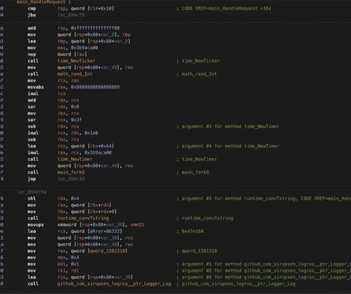Viewport: 351px width, 294px height.
Task: Click the mov edi, 0x1 instruction
Action: coord(53,264)
